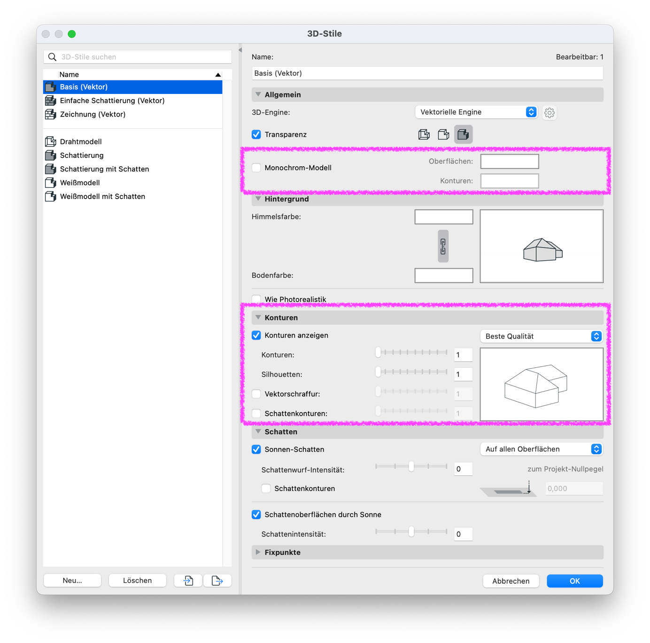Click the Himmelsfarbe color swatch

[444, 217]
